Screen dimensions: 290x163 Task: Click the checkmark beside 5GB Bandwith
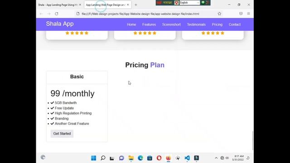coord(52,103)
